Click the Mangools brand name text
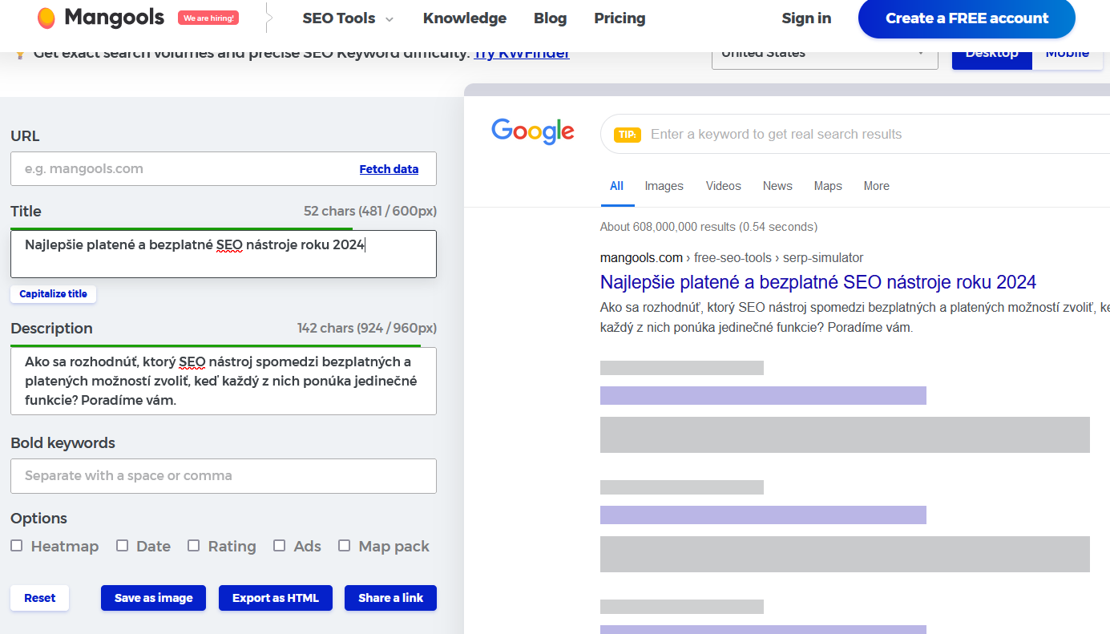Image resolution: width=1110 pixels, height=634 pixels. (x=114, y=17)
